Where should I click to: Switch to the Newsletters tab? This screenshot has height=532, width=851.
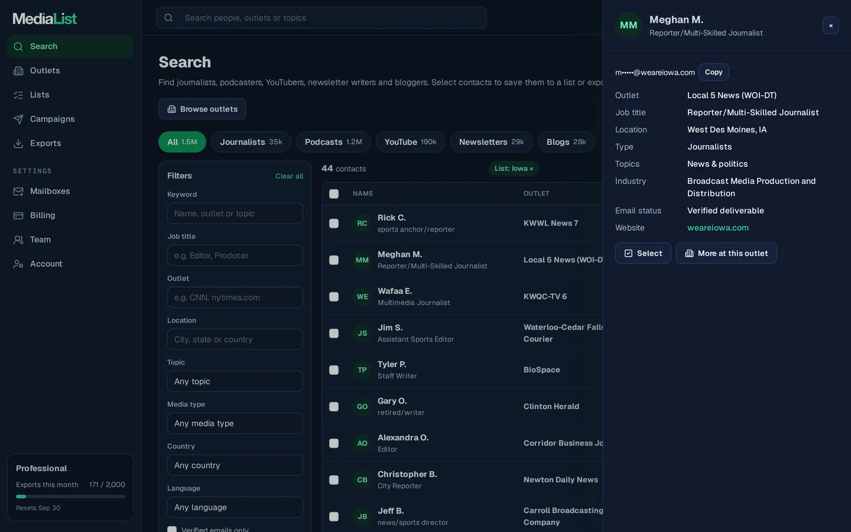point(492,142)
